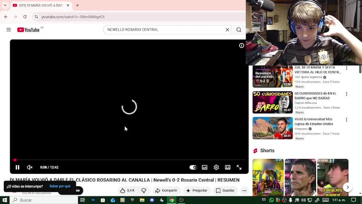The height and width of the screenshot is (204, 362).
Task: Open the Windows Start menu
Action: click(x=5, y=200)
